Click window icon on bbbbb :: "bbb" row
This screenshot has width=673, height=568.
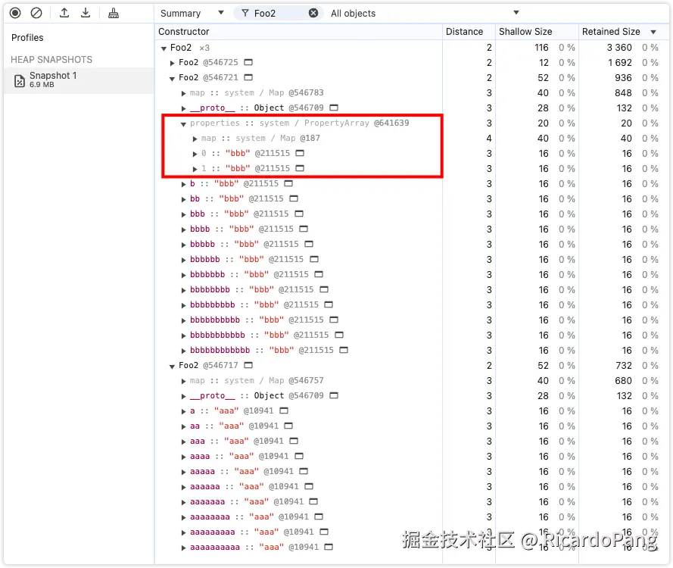[309, 244]
